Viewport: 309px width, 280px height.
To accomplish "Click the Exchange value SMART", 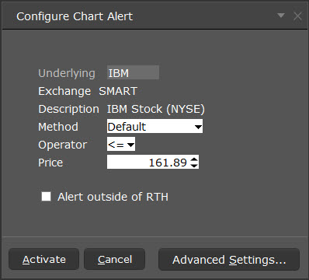I will click(118, 91).
